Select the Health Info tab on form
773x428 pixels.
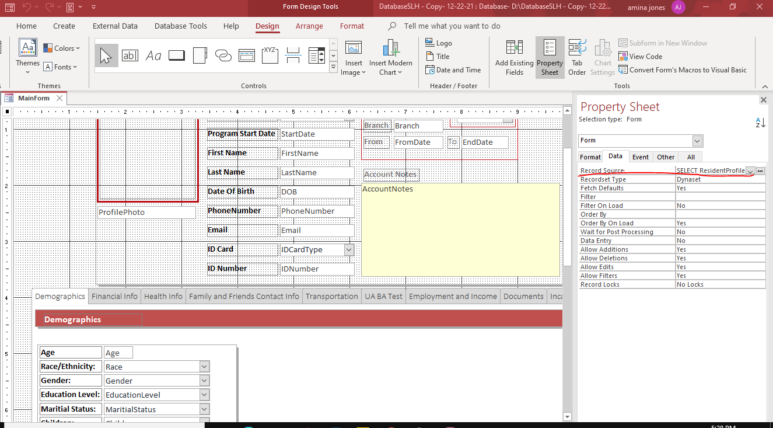(x=163, y=296)
